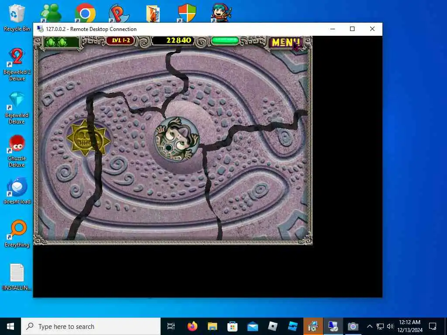This screenshot has width=447, height=335.
Task: Click the green Zuma progress bar
Action: click(225, 41)
